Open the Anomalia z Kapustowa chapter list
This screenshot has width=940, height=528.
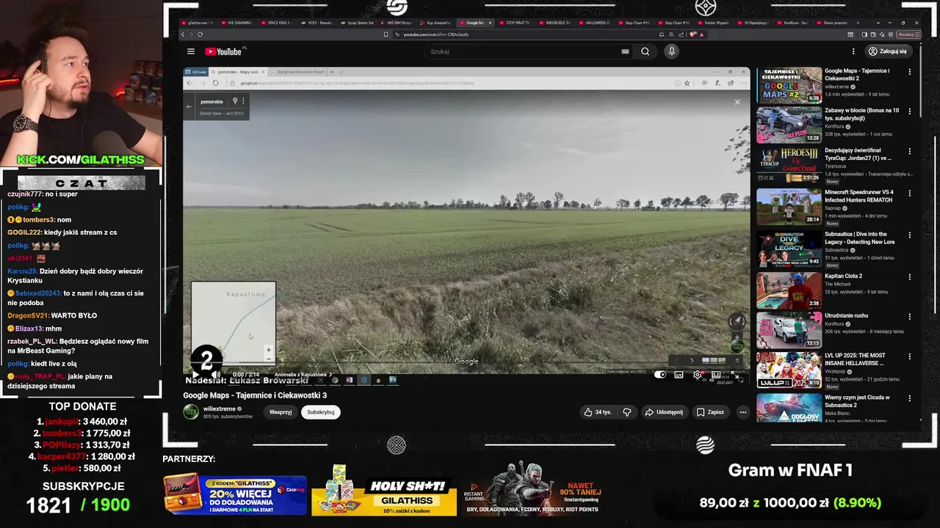point(303,375)
